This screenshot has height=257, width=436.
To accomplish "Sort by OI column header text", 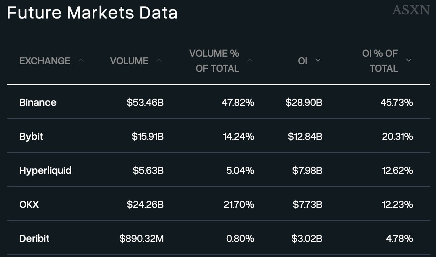I will pos(302,61).
